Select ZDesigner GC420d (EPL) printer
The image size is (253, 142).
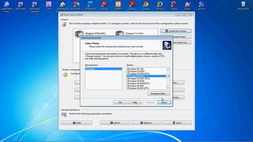(147, 74)
